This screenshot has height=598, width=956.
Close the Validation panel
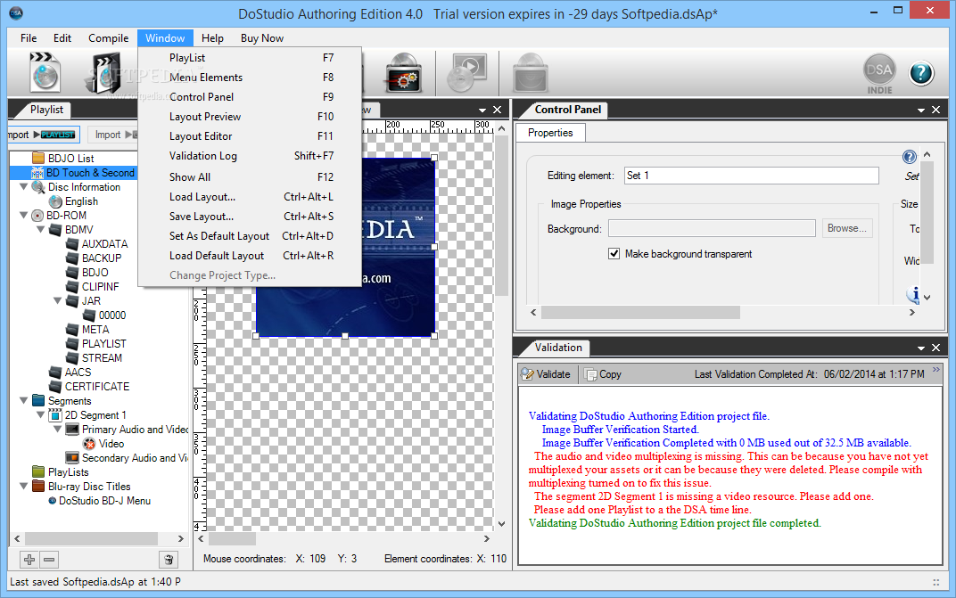point(935,348)
